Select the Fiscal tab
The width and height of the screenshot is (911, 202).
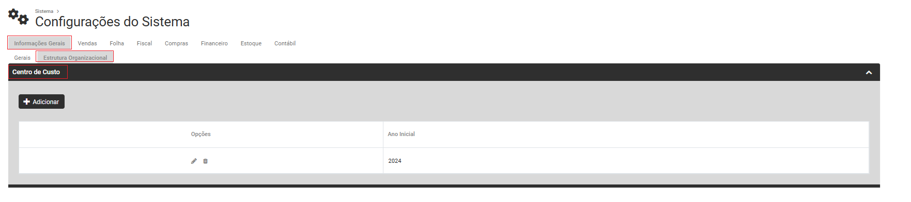pos(144,43)
